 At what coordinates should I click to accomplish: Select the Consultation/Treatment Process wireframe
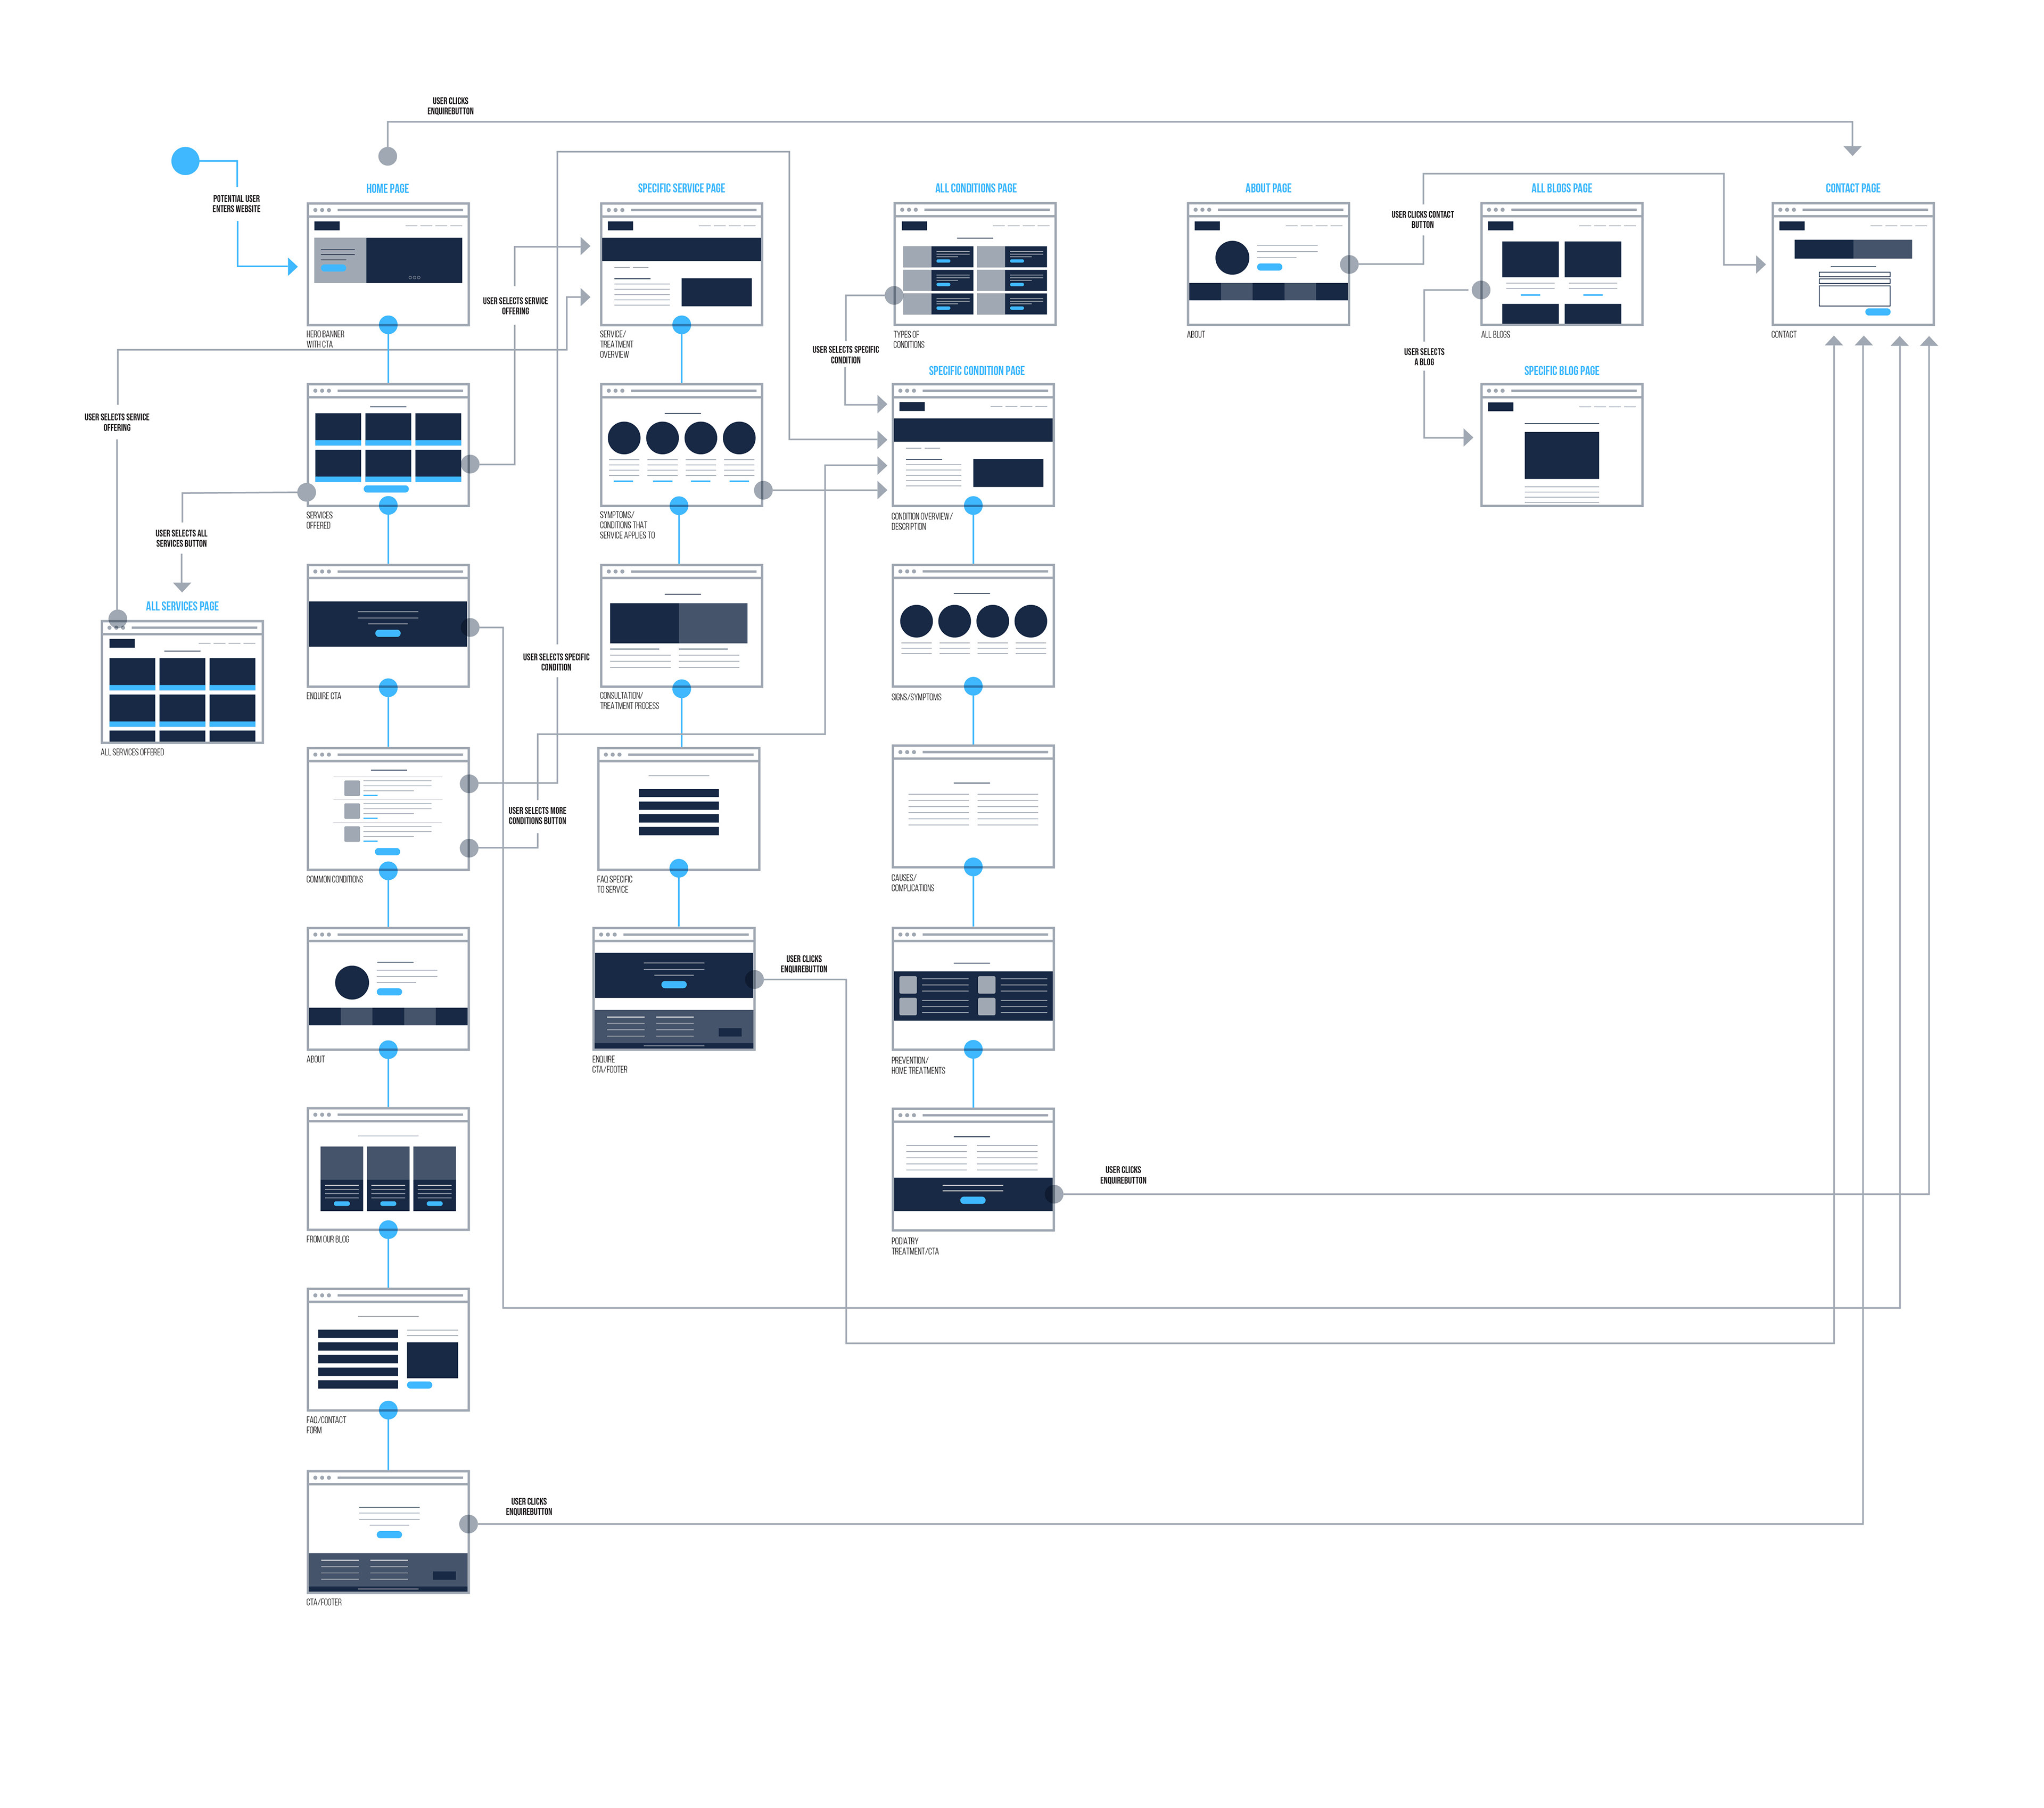[681, 626]
